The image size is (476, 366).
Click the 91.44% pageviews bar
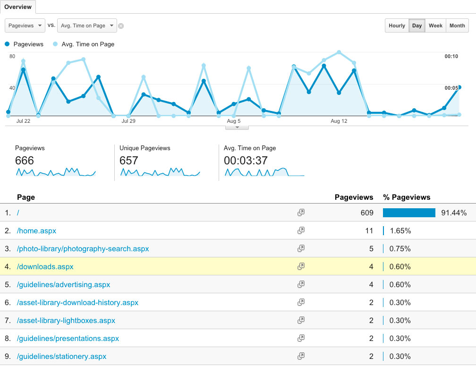tap(409, 213)
